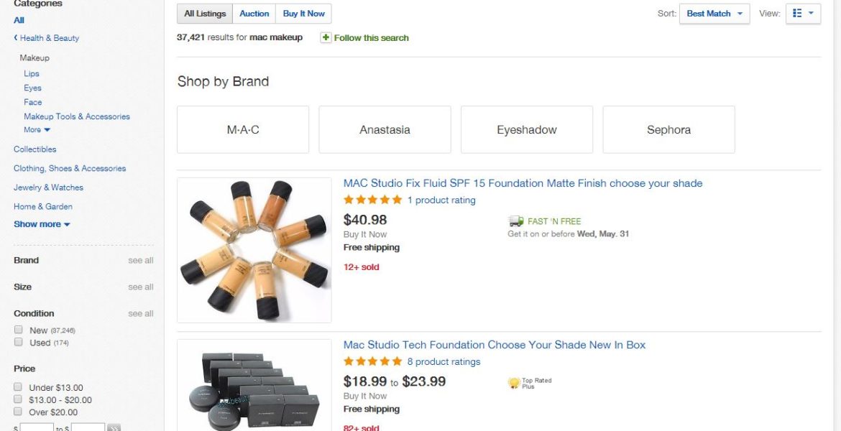Expand Show more categories
Screen dimensions: 841x431
[42, 224]
